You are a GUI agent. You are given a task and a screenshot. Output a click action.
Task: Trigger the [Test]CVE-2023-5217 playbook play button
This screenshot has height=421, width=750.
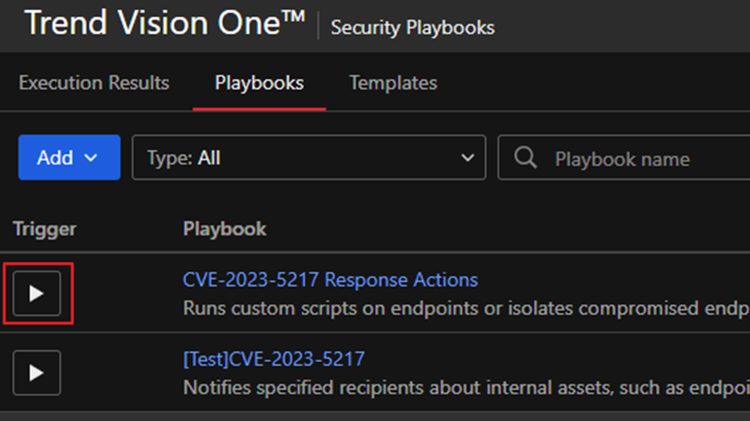36,372
